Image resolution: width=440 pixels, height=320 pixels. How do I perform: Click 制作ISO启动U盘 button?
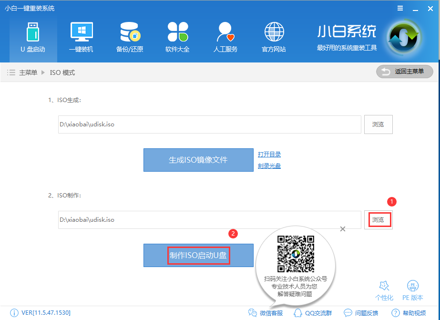[x=198, y=256]
